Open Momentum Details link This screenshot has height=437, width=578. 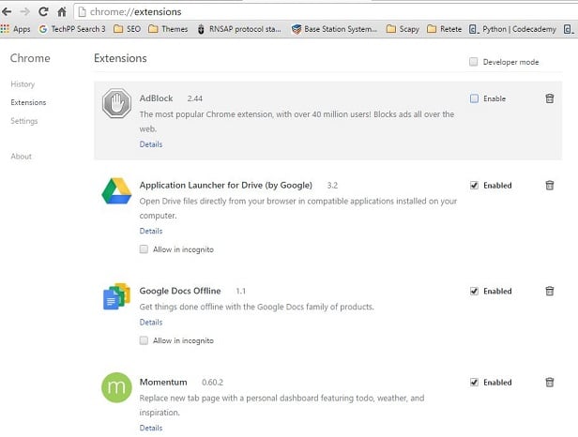coord(151,429)
